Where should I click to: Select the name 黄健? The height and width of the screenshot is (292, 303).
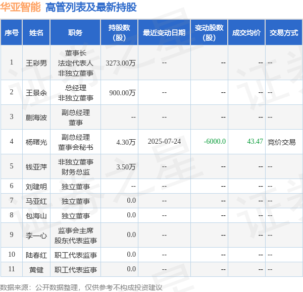point(36,270)
